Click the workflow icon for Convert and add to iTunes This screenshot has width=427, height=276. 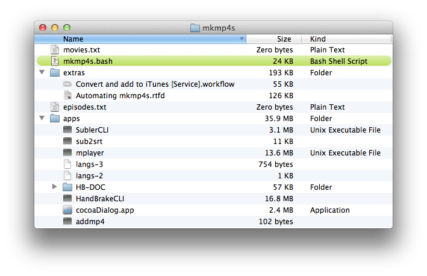coord(67,84)
